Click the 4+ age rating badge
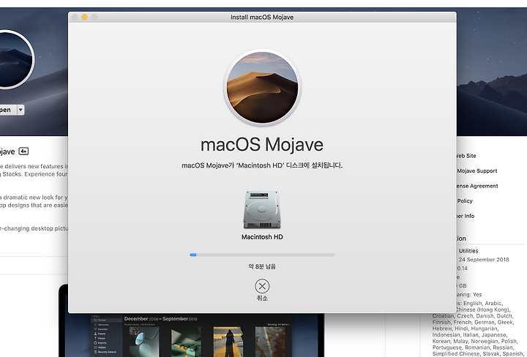This screenshot has height=357, width=527. pyautogui.click(x=23, y=151)
